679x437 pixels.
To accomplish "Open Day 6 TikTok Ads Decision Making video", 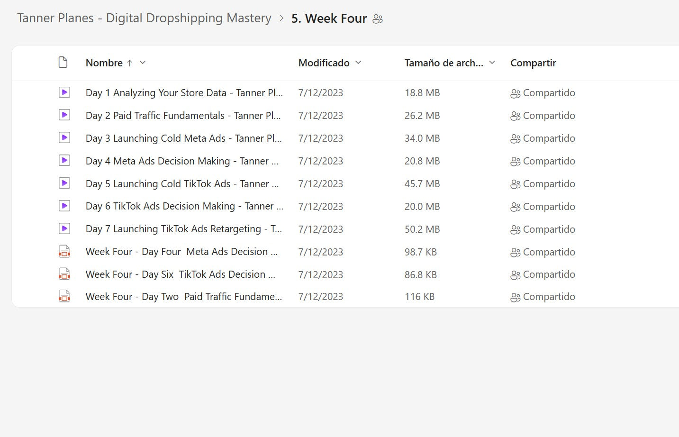I will tap(184, 206).
